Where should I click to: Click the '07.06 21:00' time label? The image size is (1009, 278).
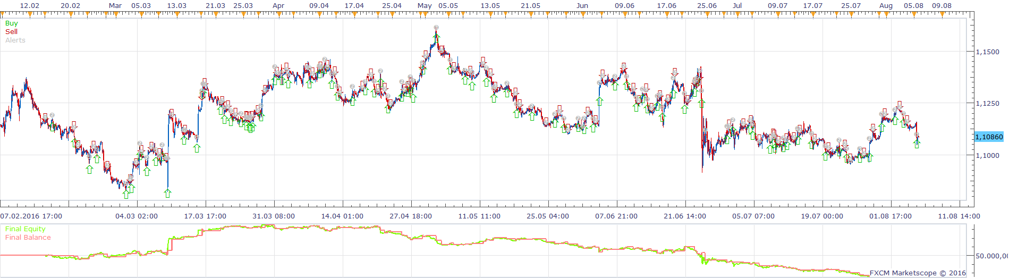pyautogui.click(x=616, y=216)
